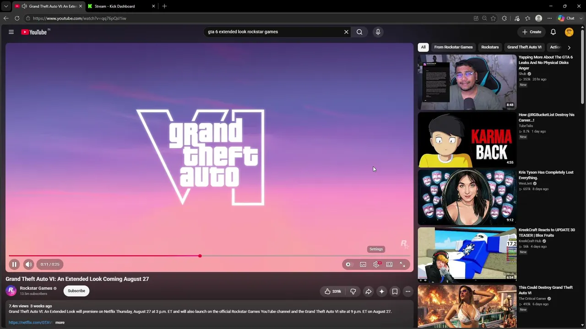This screenshot has height=329, width=586.
Task: Reload the current page
Action: 17,18
